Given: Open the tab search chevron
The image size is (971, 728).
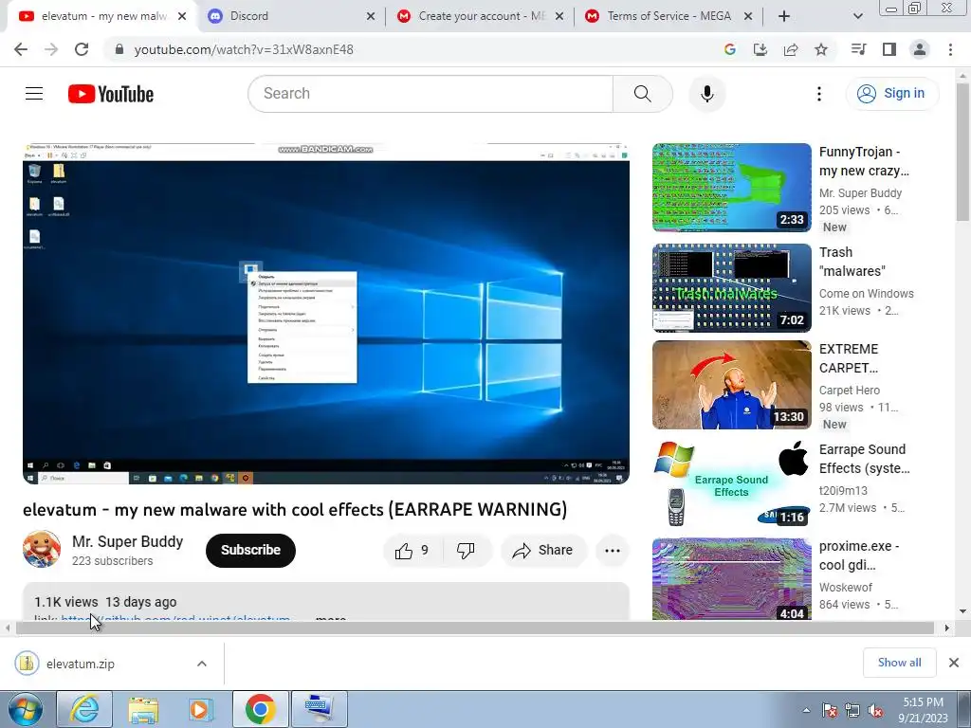Looking at the screenshot, I should (x=857, y=16).
